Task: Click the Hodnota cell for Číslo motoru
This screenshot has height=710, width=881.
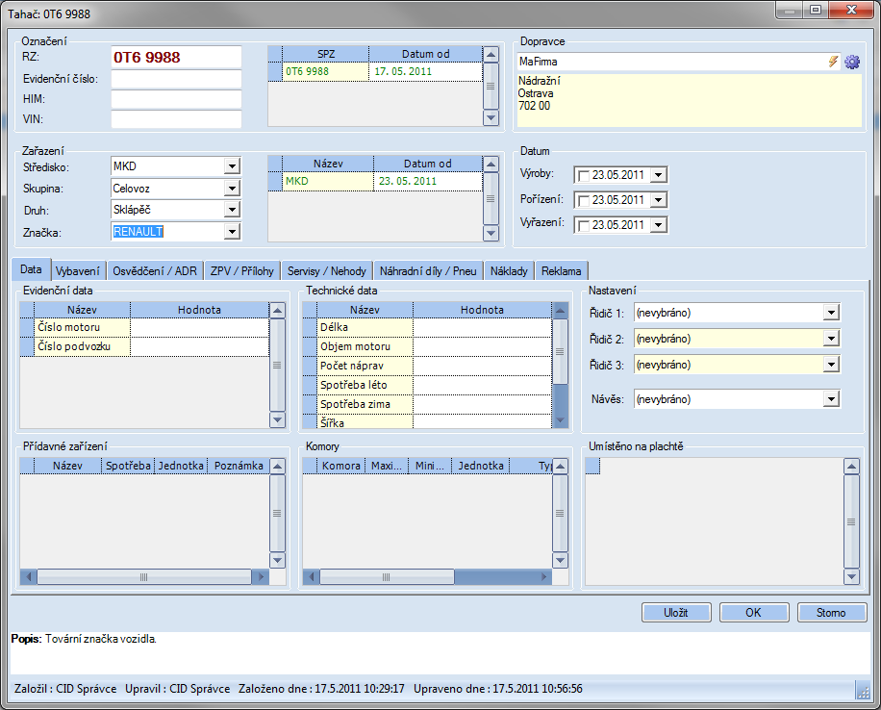Action: pyautogui.click(x=199, y=327)
